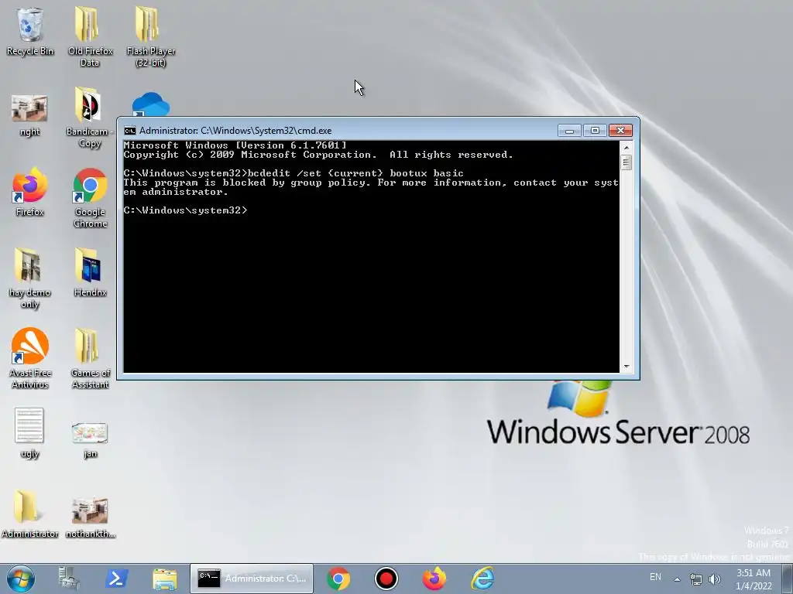793x594 pixels.
Task: Launch the Google Chrome desktop shortcut
Action: coord(90,198)
